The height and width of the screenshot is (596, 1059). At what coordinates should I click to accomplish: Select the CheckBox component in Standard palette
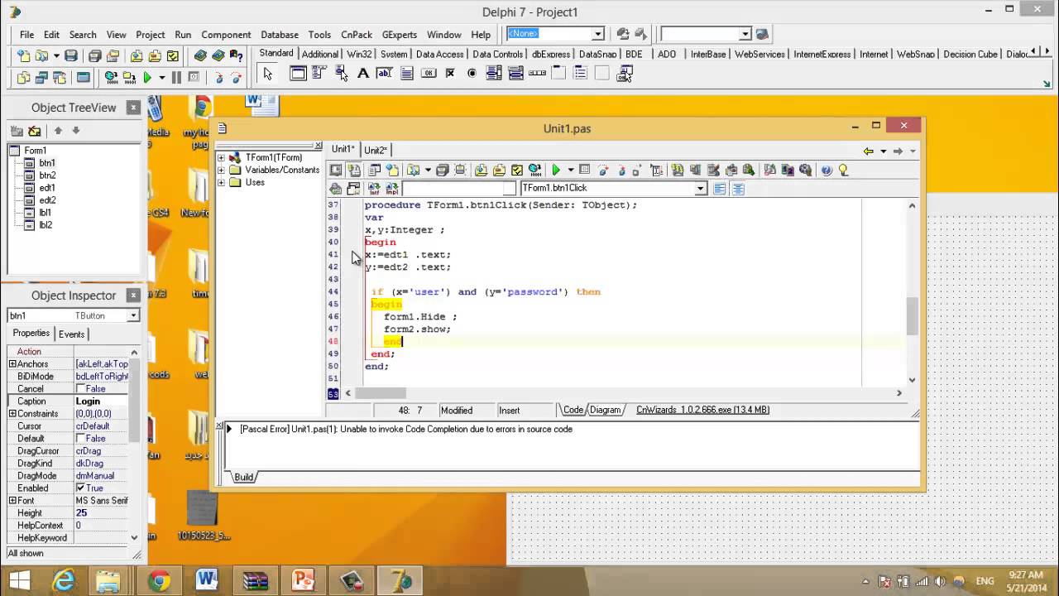click(450, 74)
